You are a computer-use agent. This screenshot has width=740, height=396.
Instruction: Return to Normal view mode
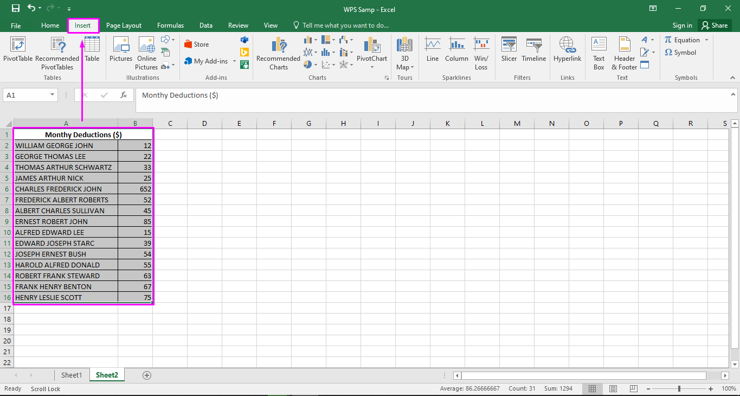point(592,389)
